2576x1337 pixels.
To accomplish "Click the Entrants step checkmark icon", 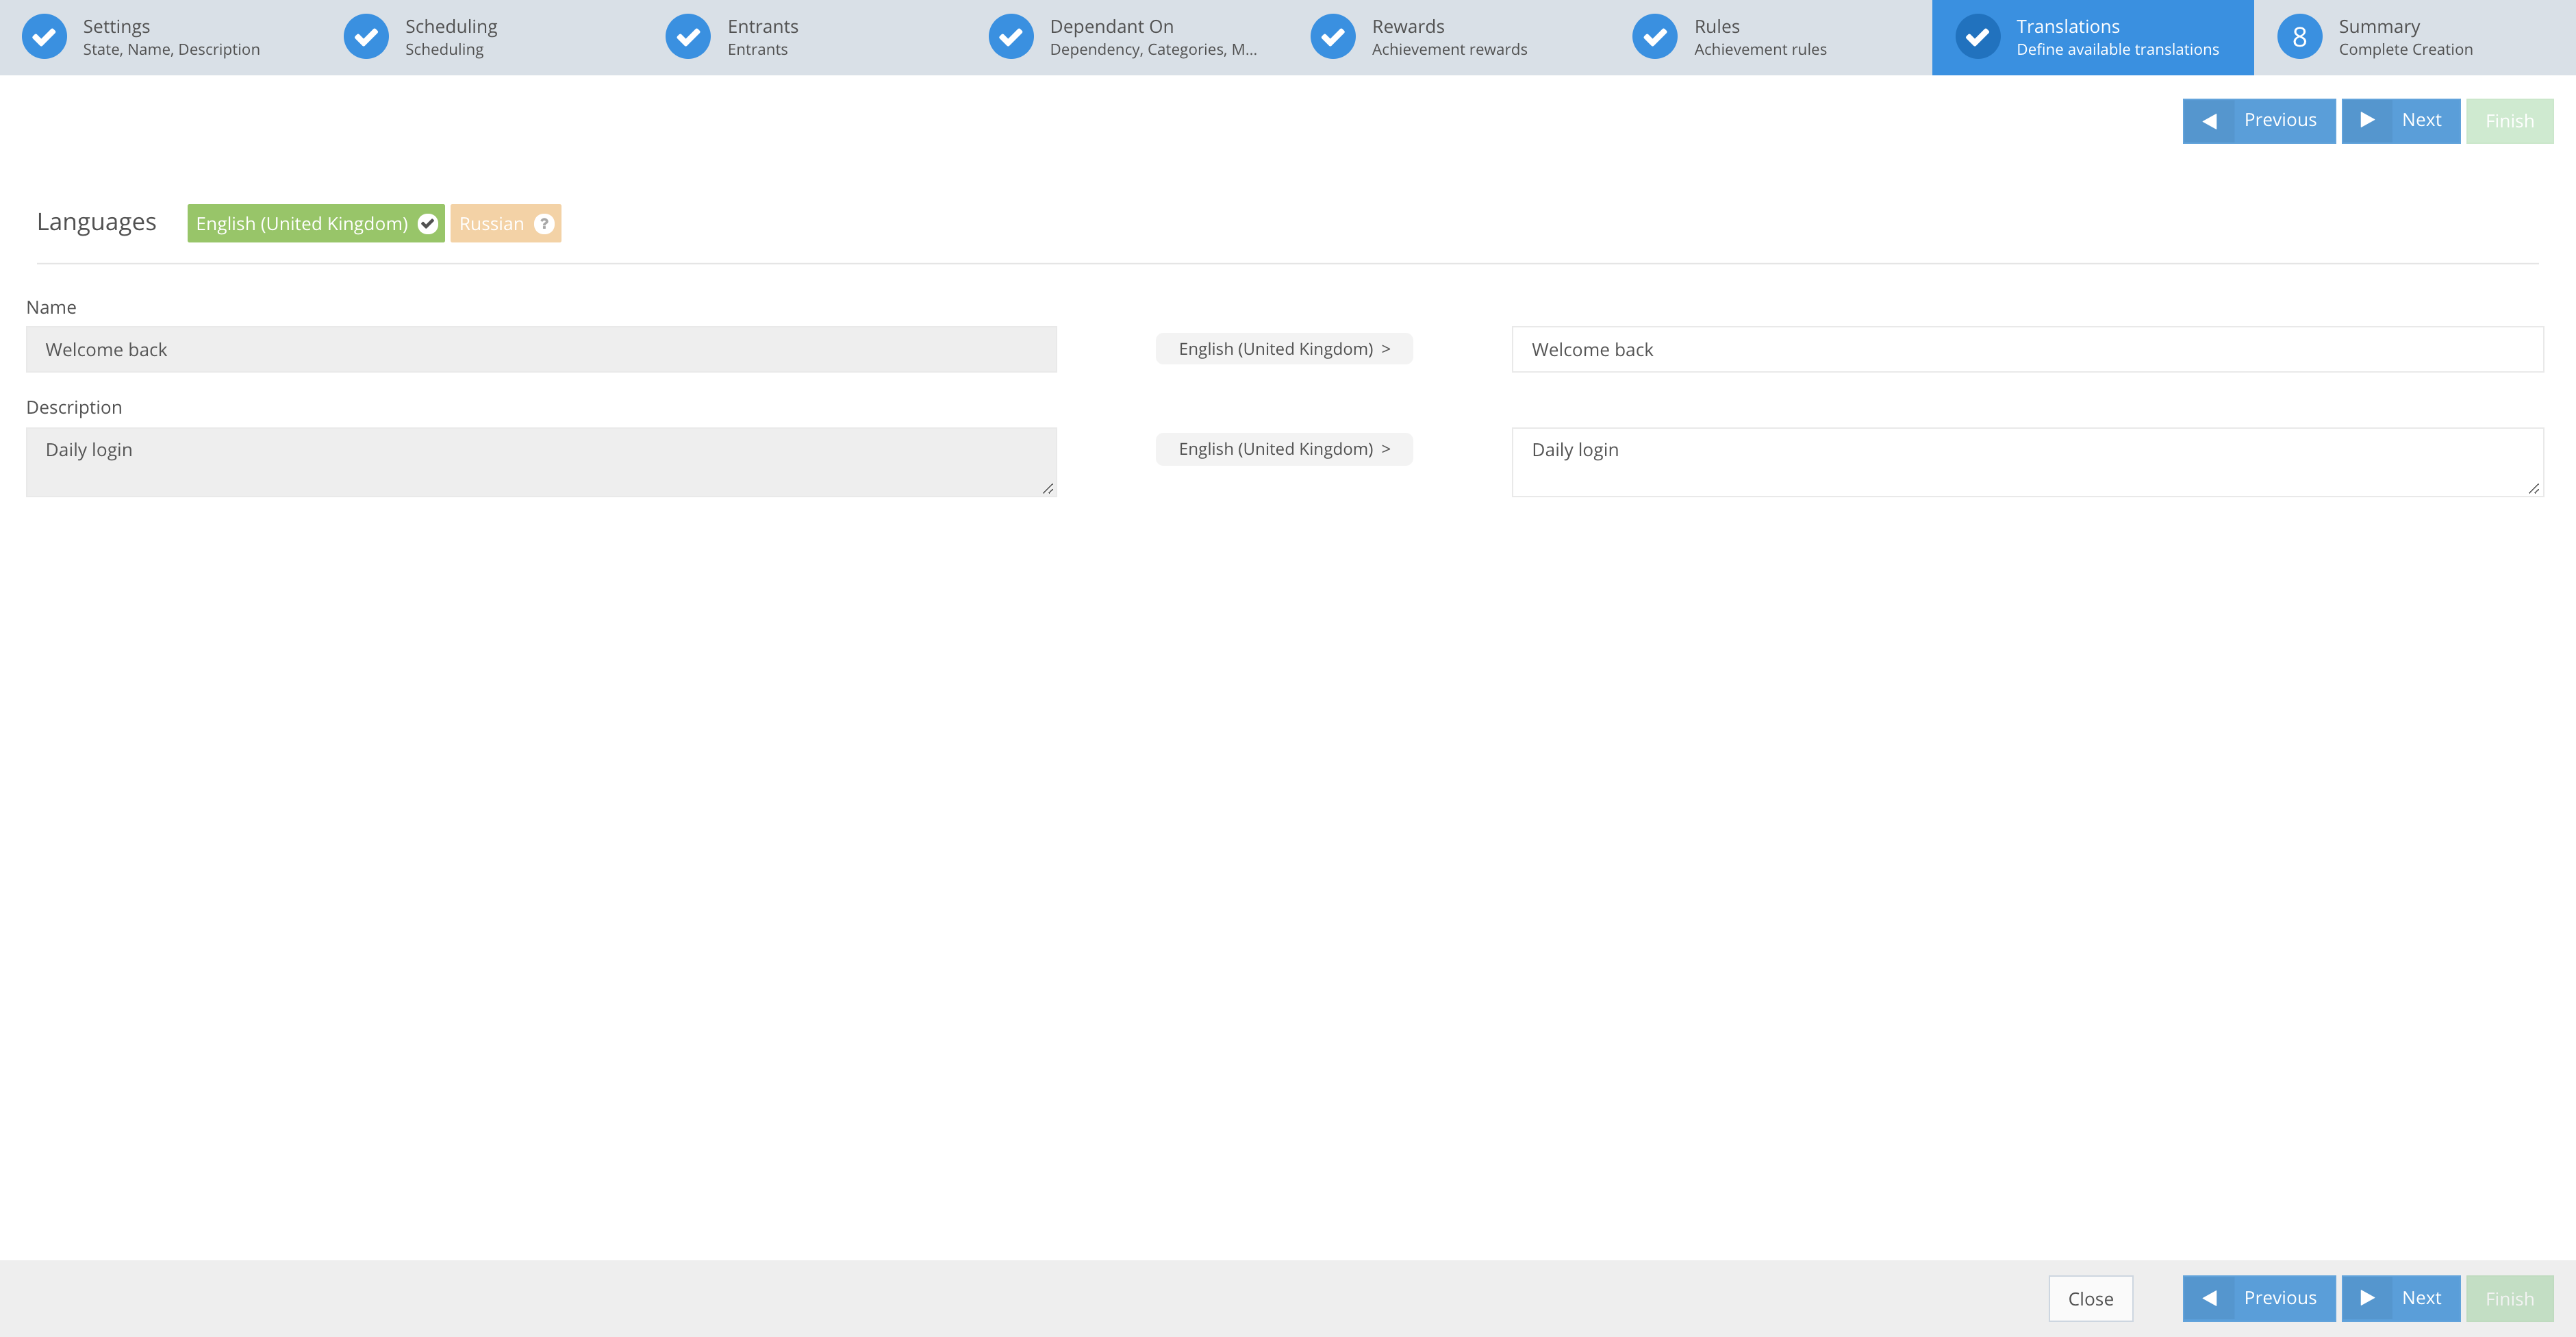I will coord(688,37).
